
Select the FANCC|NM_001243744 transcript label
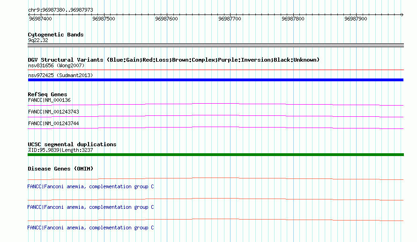(53, 123)
